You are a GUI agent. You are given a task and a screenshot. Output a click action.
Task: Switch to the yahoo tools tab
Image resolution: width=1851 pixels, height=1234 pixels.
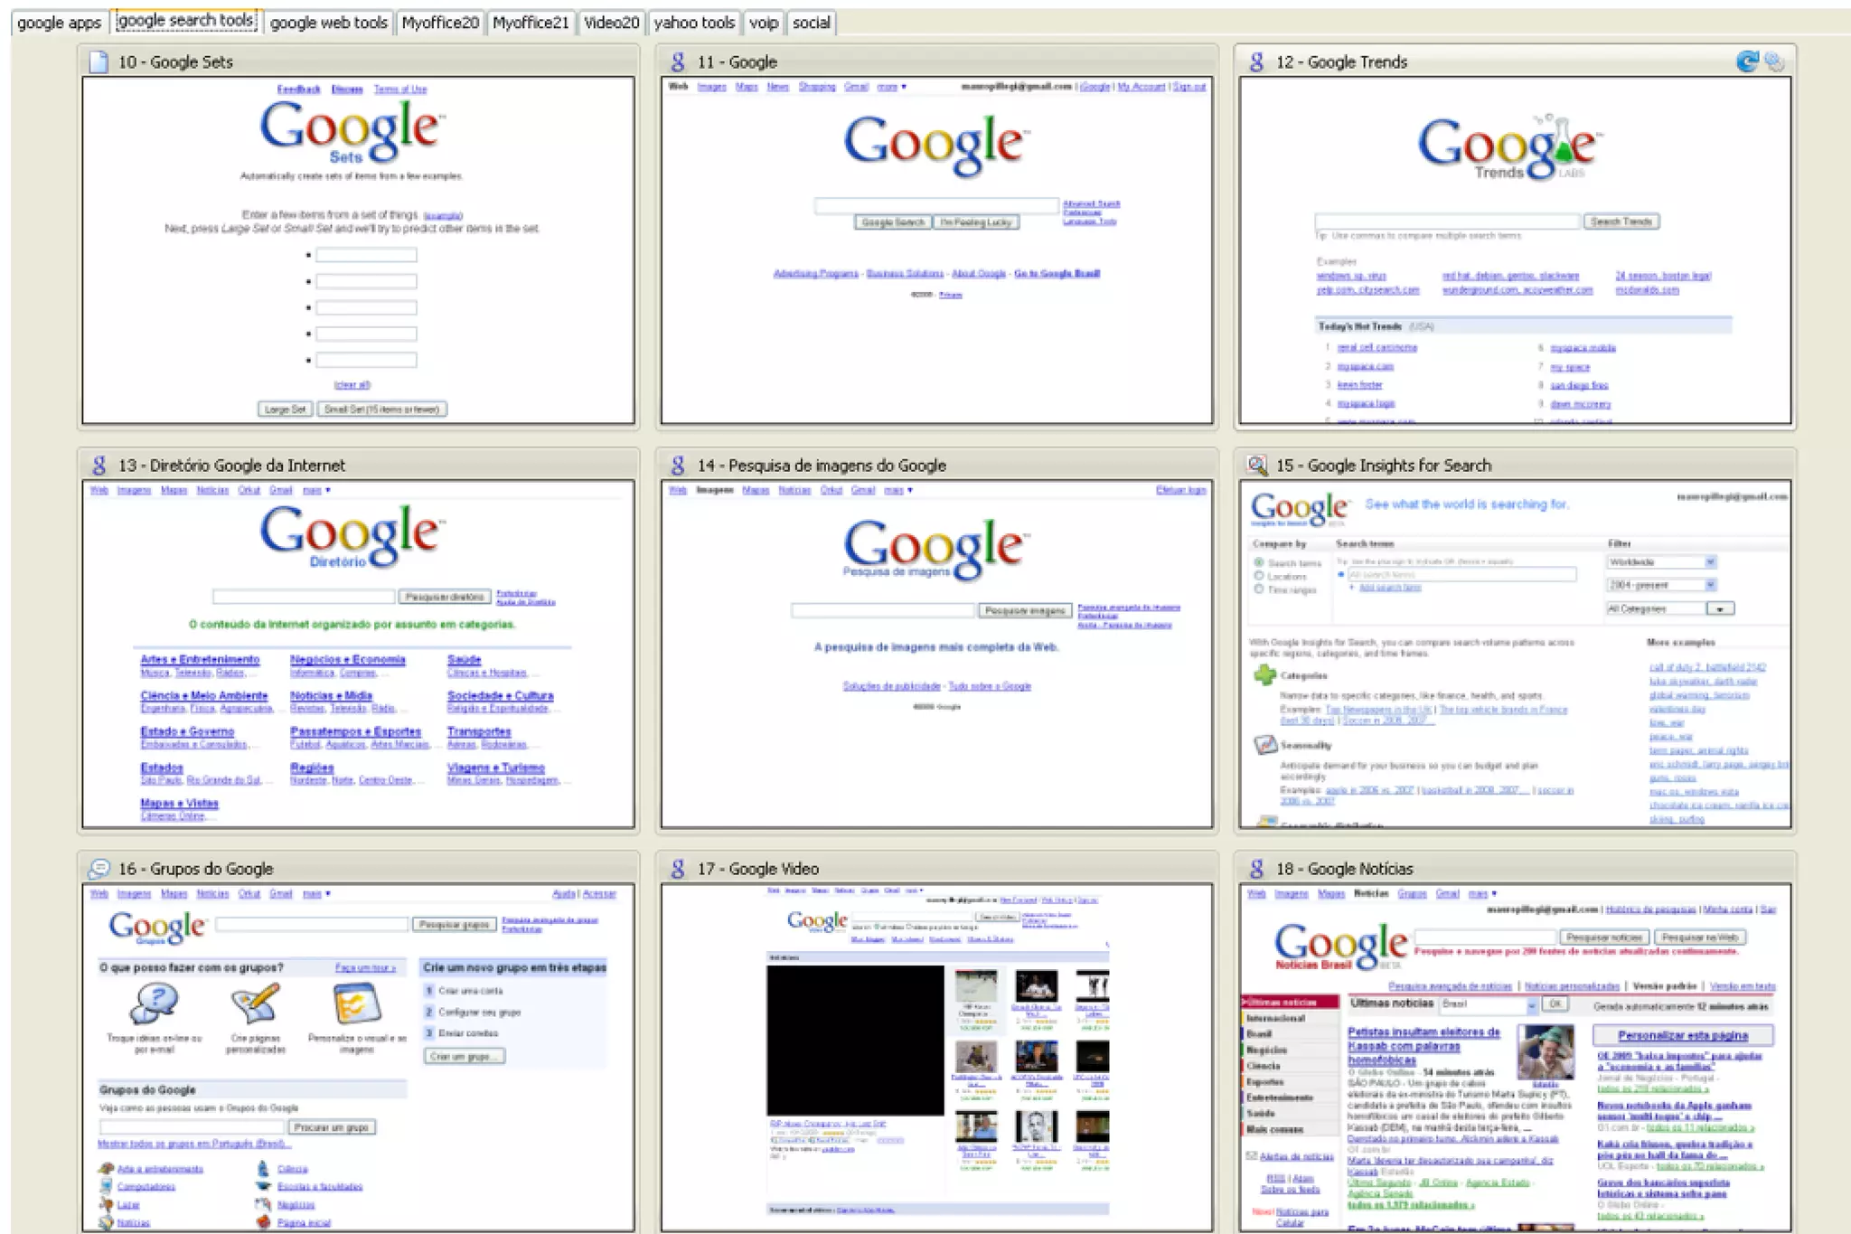point(694,23)
